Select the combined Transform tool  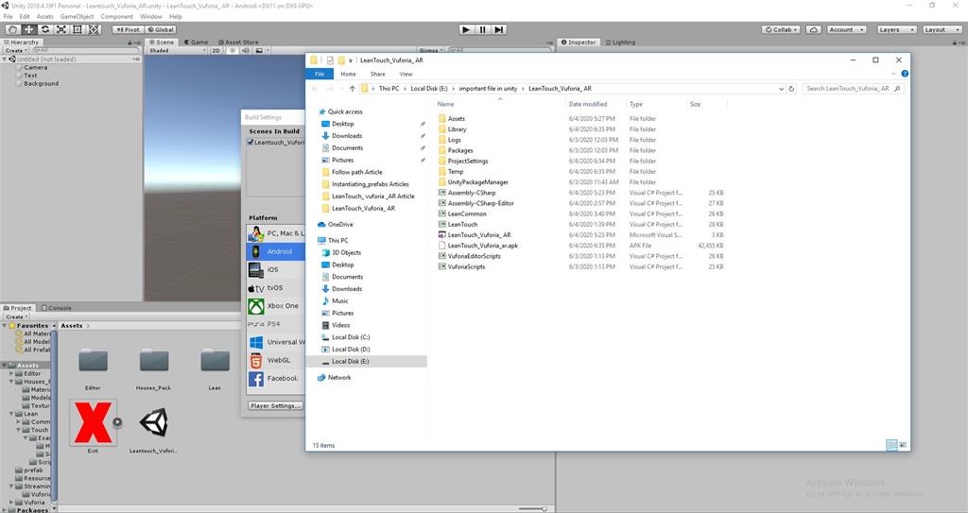pos(94,29)
